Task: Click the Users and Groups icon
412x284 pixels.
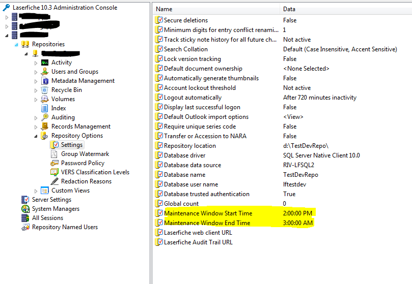Action: coord(45,72)
